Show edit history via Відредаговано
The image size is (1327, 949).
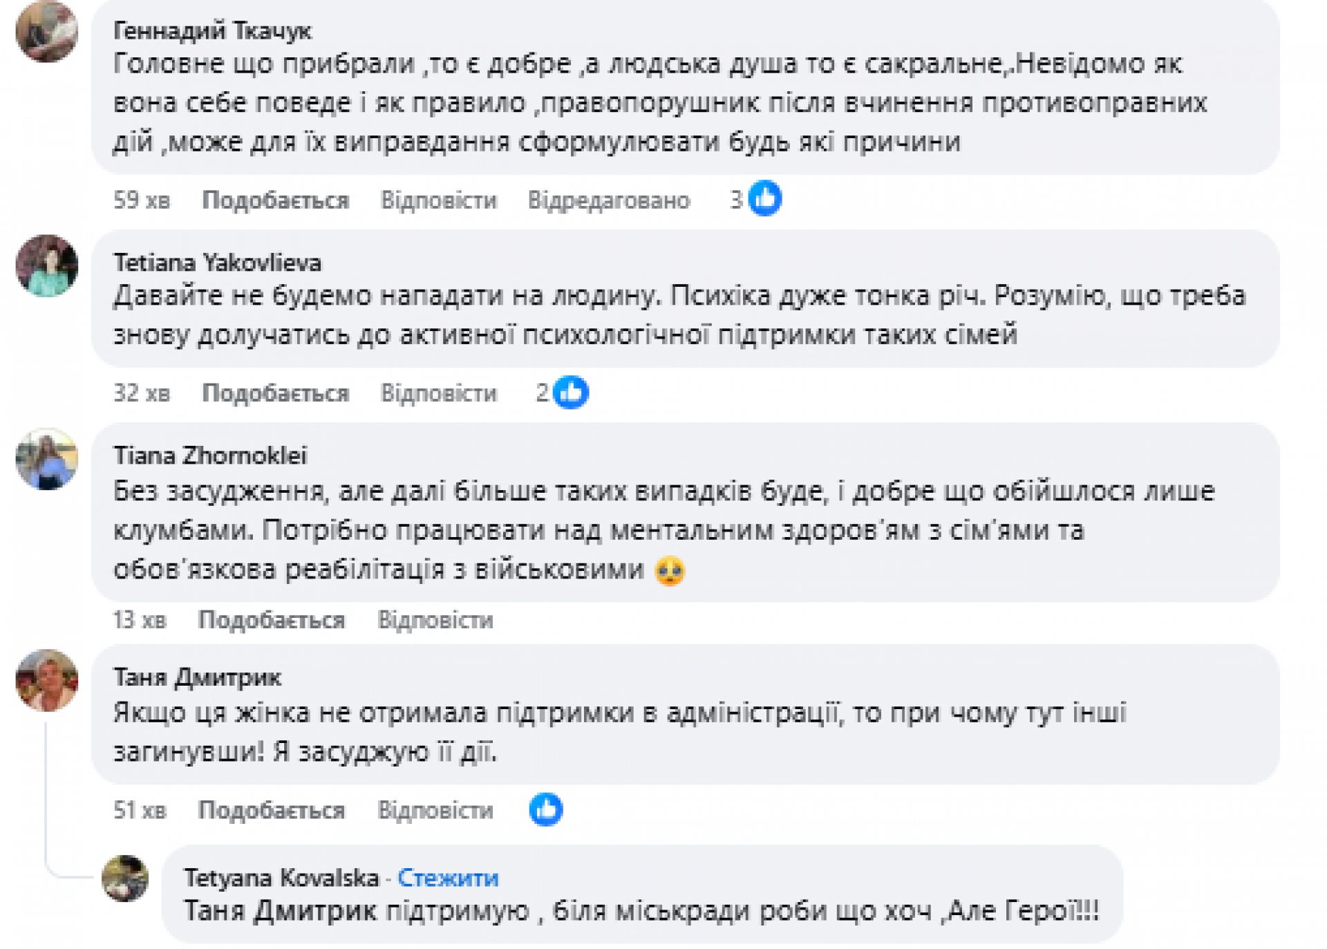point(609,200)
